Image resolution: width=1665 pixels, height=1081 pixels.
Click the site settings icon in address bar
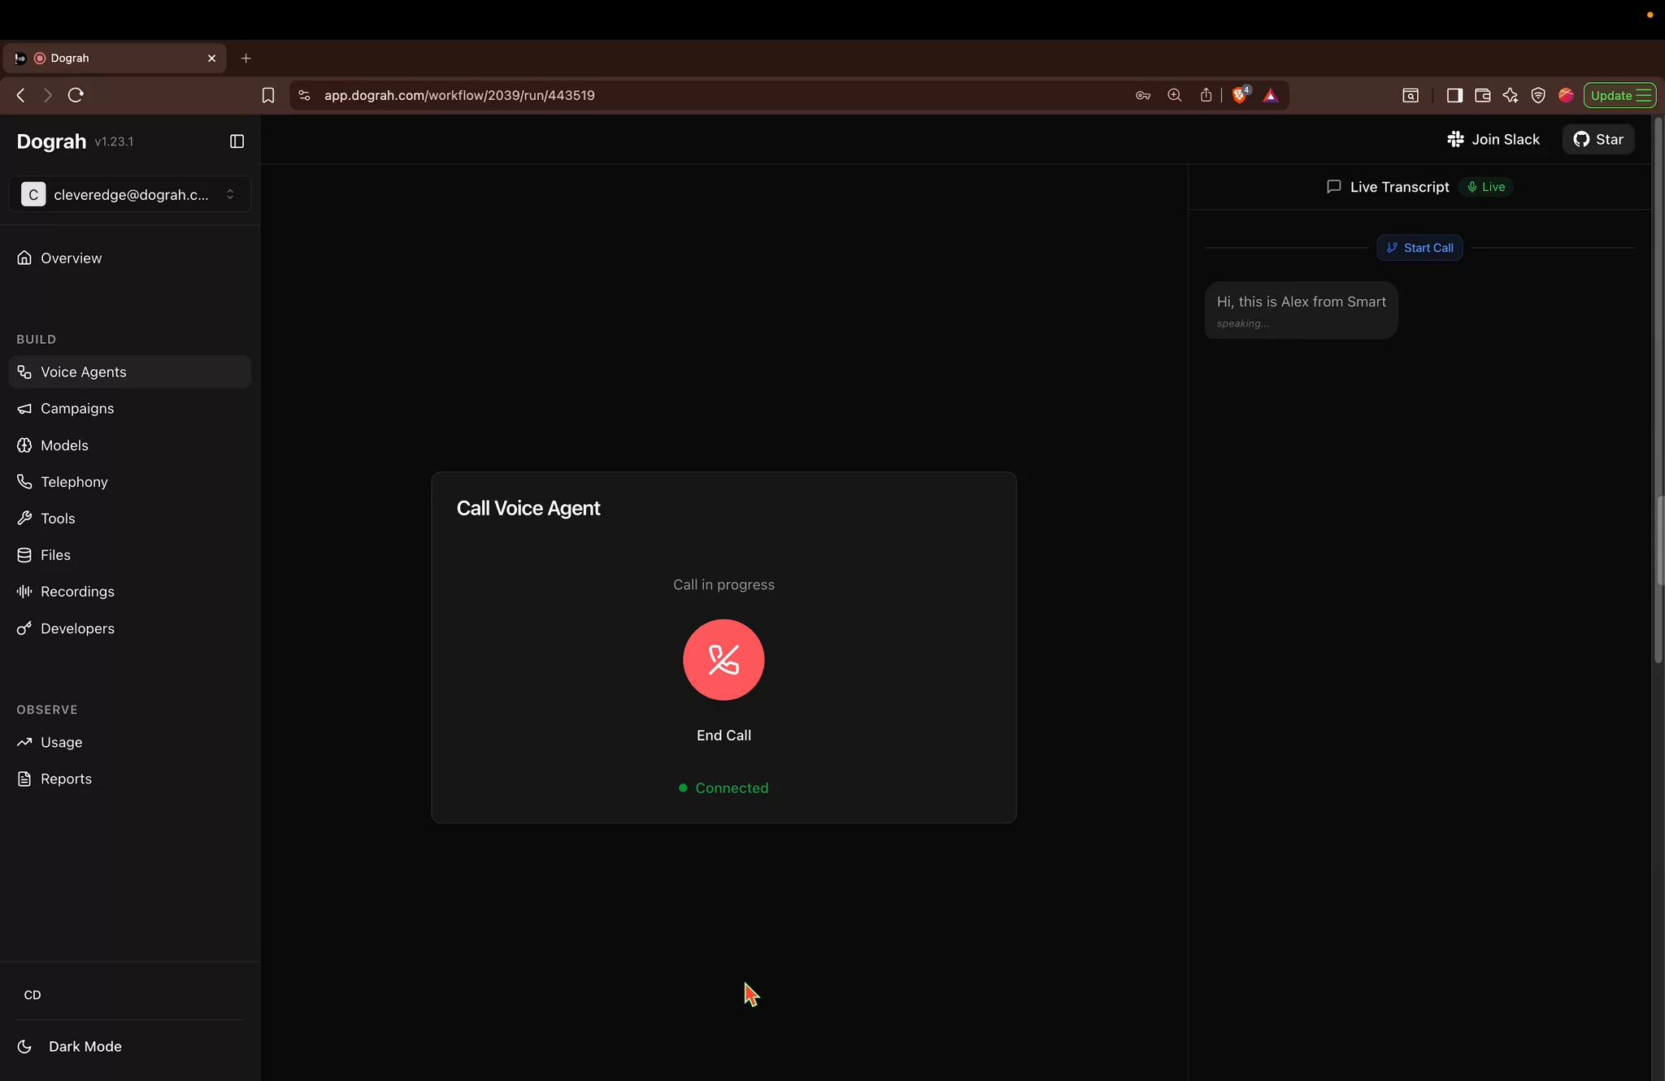[x=304, y=95]
